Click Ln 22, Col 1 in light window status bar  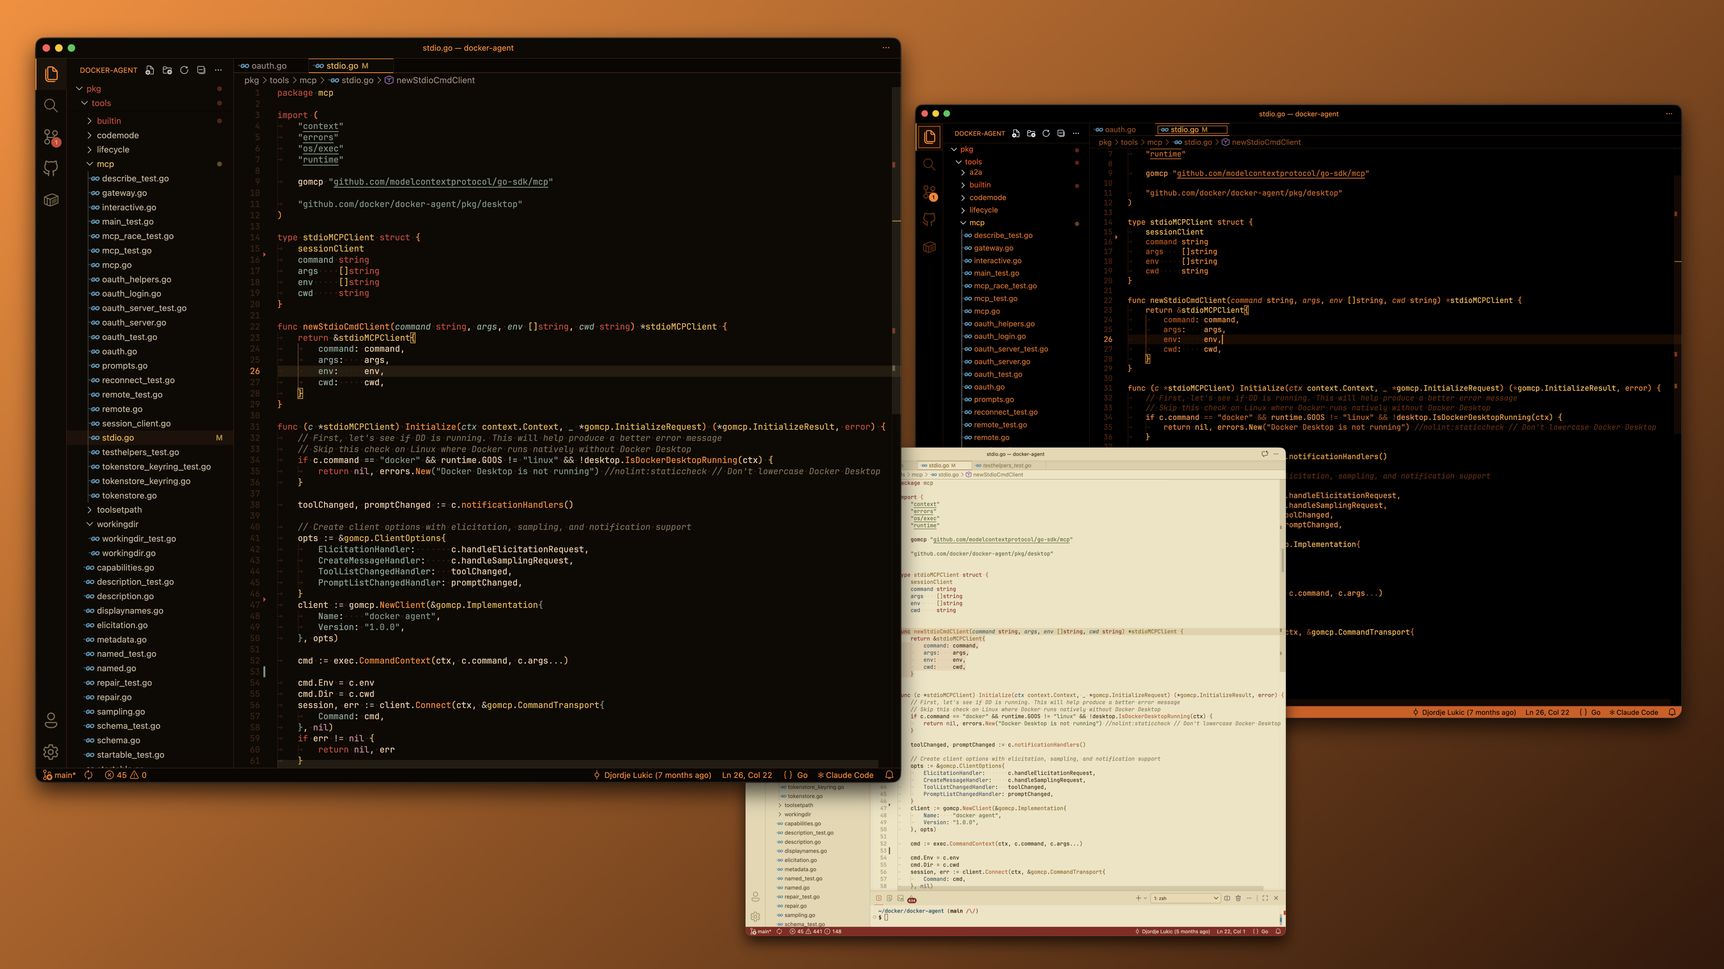[1231, 931]
